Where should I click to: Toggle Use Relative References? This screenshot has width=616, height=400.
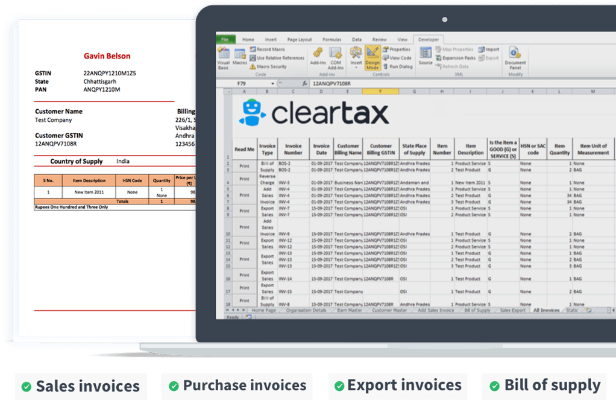[277, 58]
